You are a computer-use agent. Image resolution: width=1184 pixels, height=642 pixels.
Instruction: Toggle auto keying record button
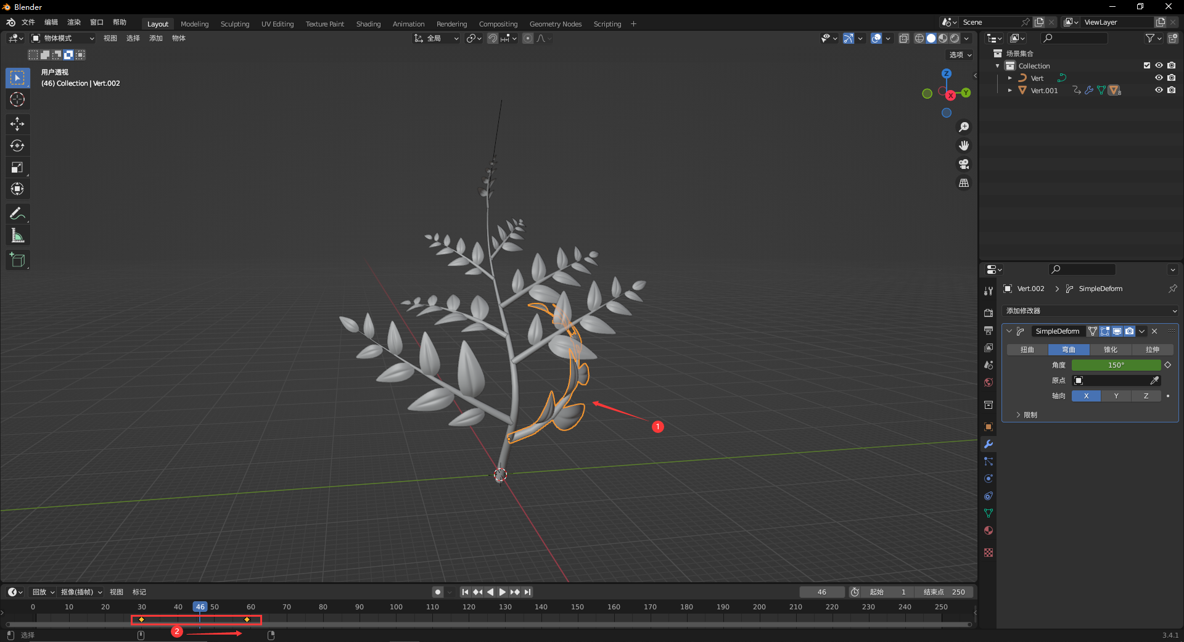[x=438, y=592]
